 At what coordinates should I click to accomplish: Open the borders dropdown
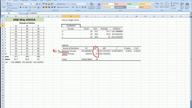[x=32, y=7]
